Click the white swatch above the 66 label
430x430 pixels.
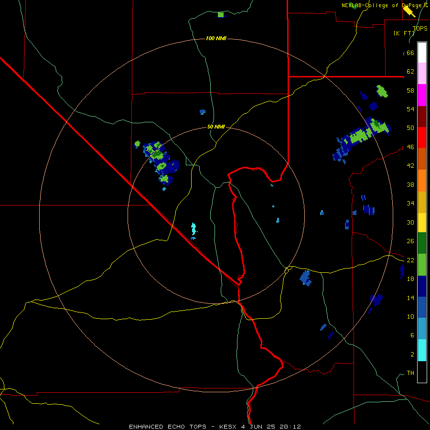(x=422, y=53)
